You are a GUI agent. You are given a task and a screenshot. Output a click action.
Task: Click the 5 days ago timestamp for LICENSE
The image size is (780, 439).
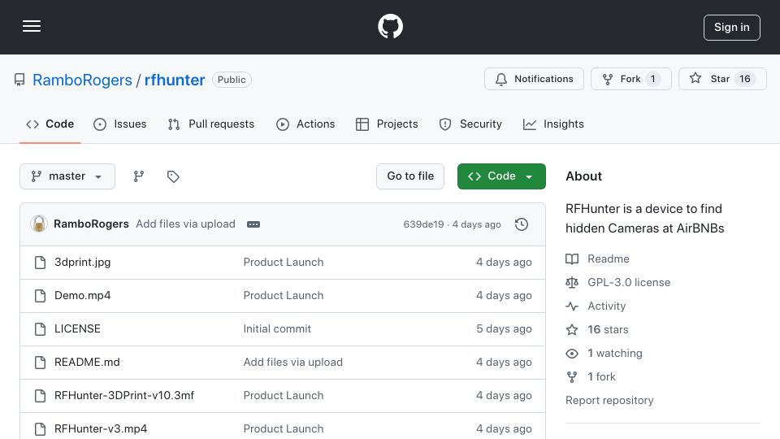coord(504,329)
